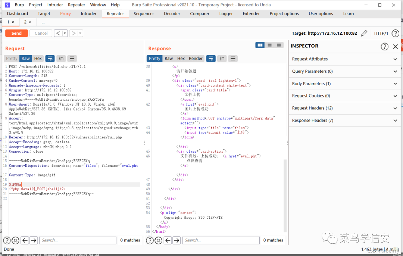Click the Response vertical scrollbar
Image resolution: width=403 pixels, height=256 pixels.
(285, 196)
